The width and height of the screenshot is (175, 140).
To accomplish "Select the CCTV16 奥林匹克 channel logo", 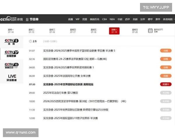I will (x=12, y=66).
